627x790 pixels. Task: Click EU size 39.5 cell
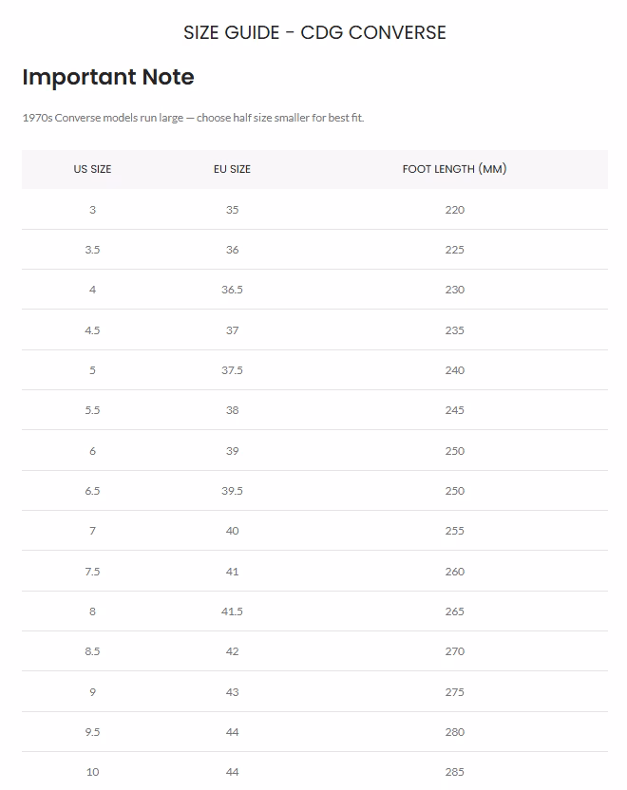[232, 491]
